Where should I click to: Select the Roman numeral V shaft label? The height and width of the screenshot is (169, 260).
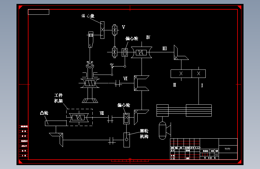pyautogui.click(x=124, y=27)
